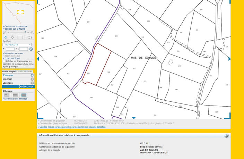244x159 pixels.
Task: Select the crosshair centering tool
Action: pos(12,37)
